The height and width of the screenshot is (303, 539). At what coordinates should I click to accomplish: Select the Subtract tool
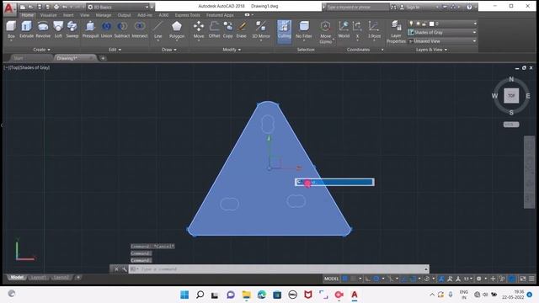click(x=122, y=29)
